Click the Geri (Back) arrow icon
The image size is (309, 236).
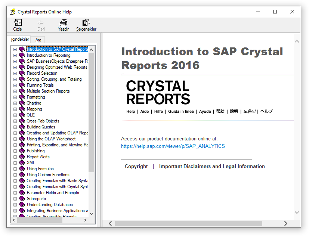click(x=41, y=23)
